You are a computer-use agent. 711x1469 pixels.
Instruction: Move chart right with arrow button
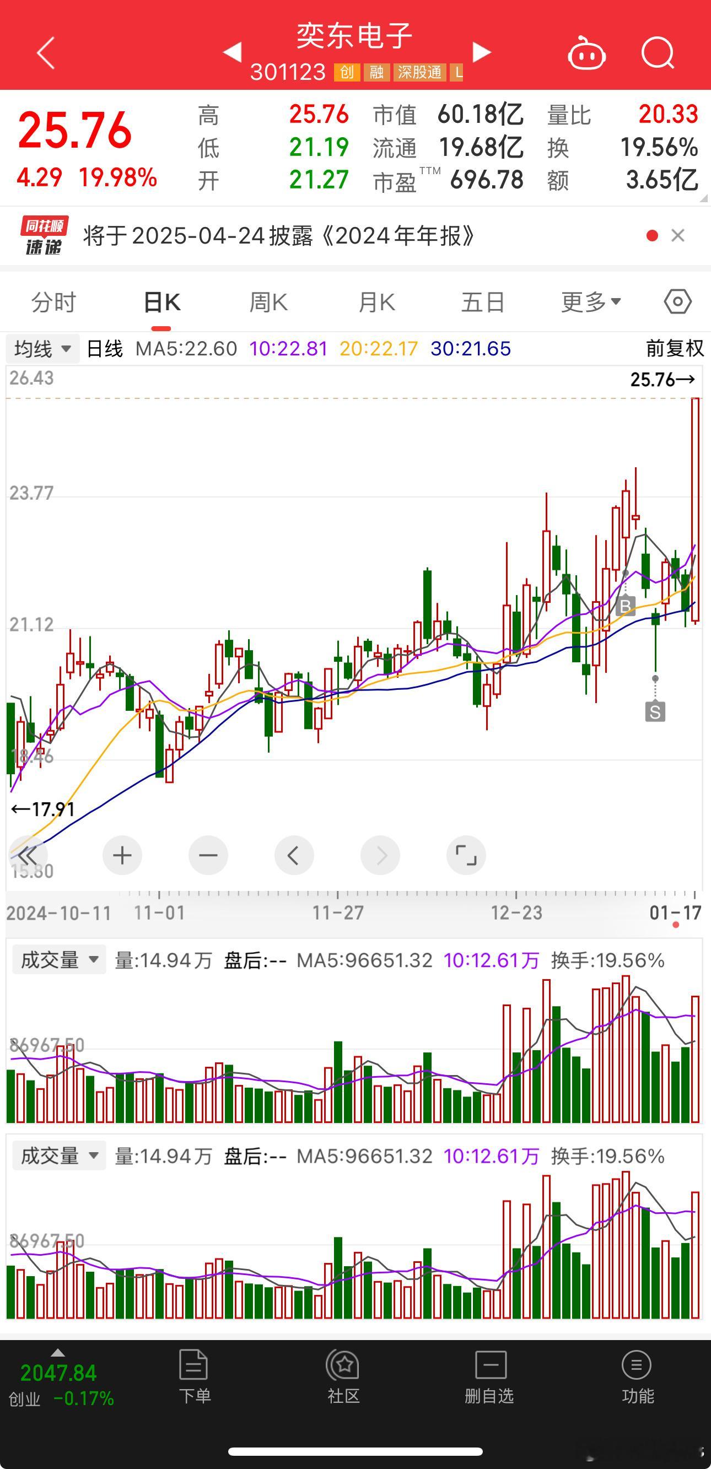coord(380,855)
